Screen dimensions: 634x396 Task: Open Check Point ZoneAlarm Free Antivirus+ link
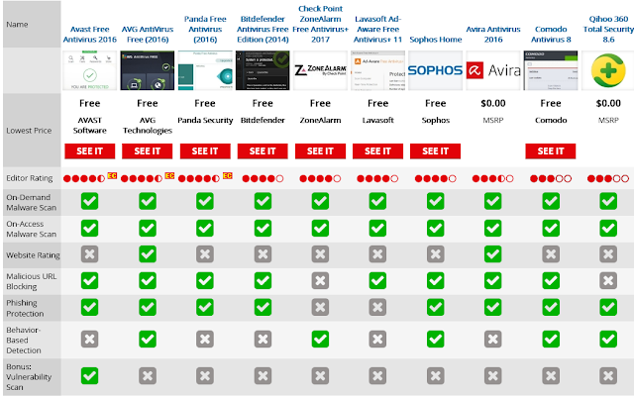pyautogui.click(x=320, y=24)
